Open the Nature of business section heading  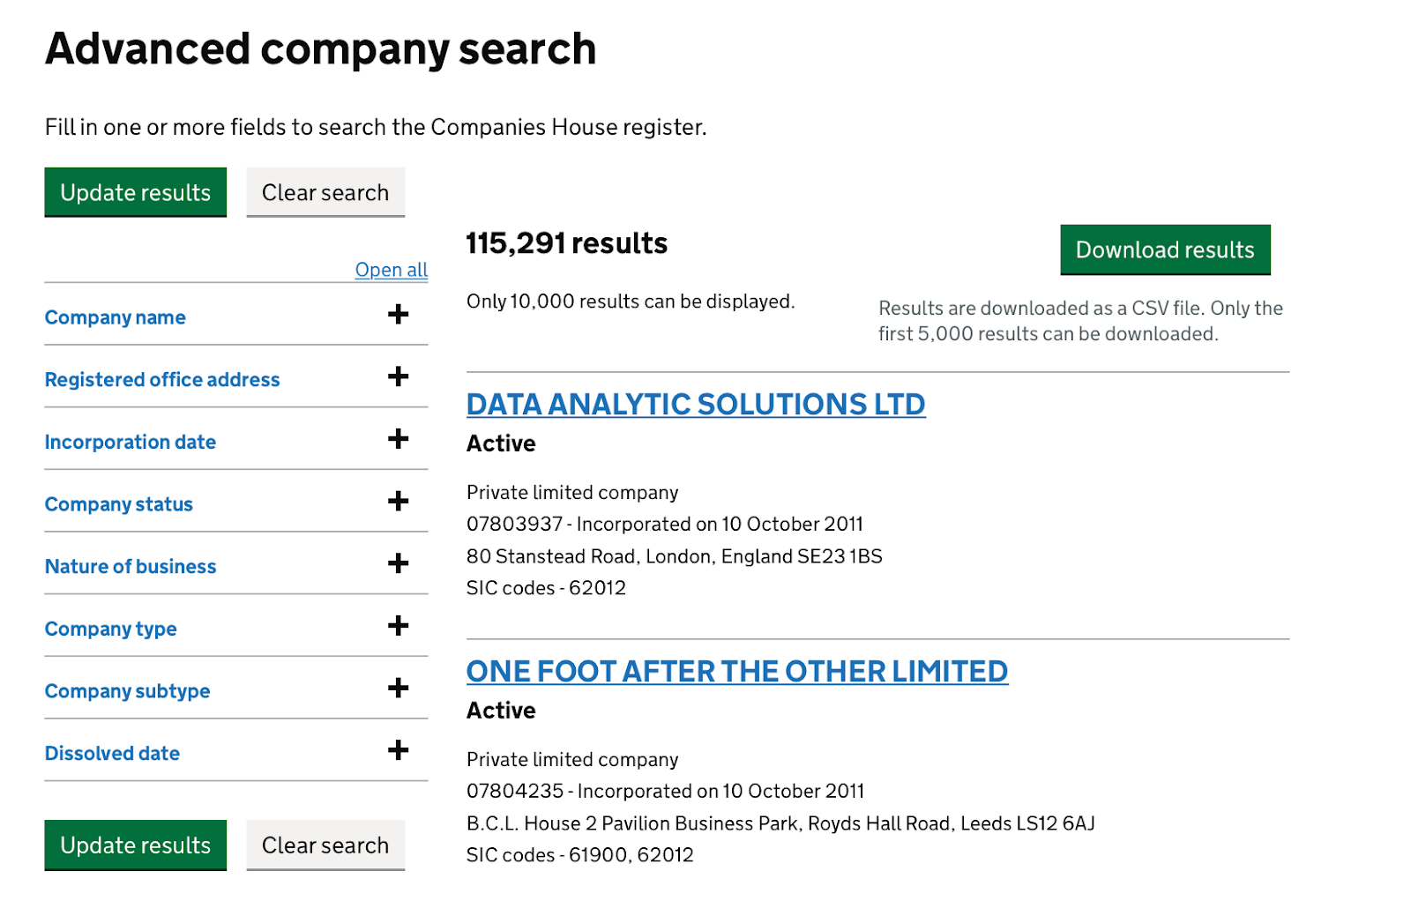tap(131, 567)
